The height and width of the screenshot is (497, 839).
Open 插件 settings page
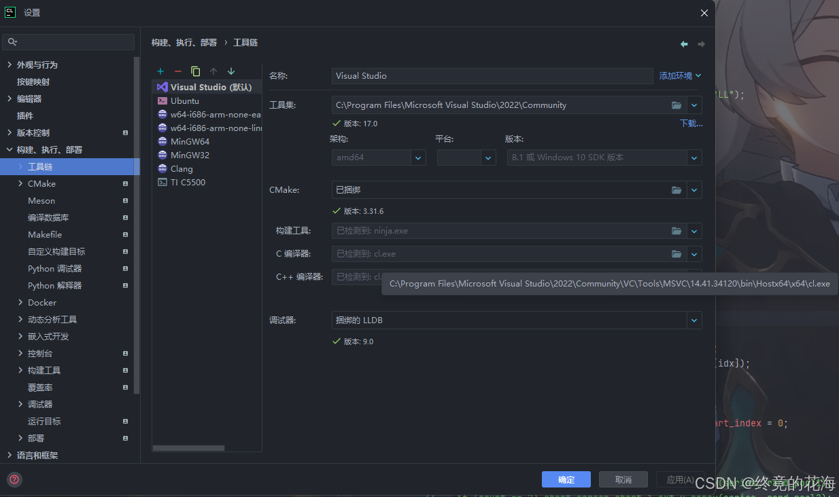tap(25, 115)
